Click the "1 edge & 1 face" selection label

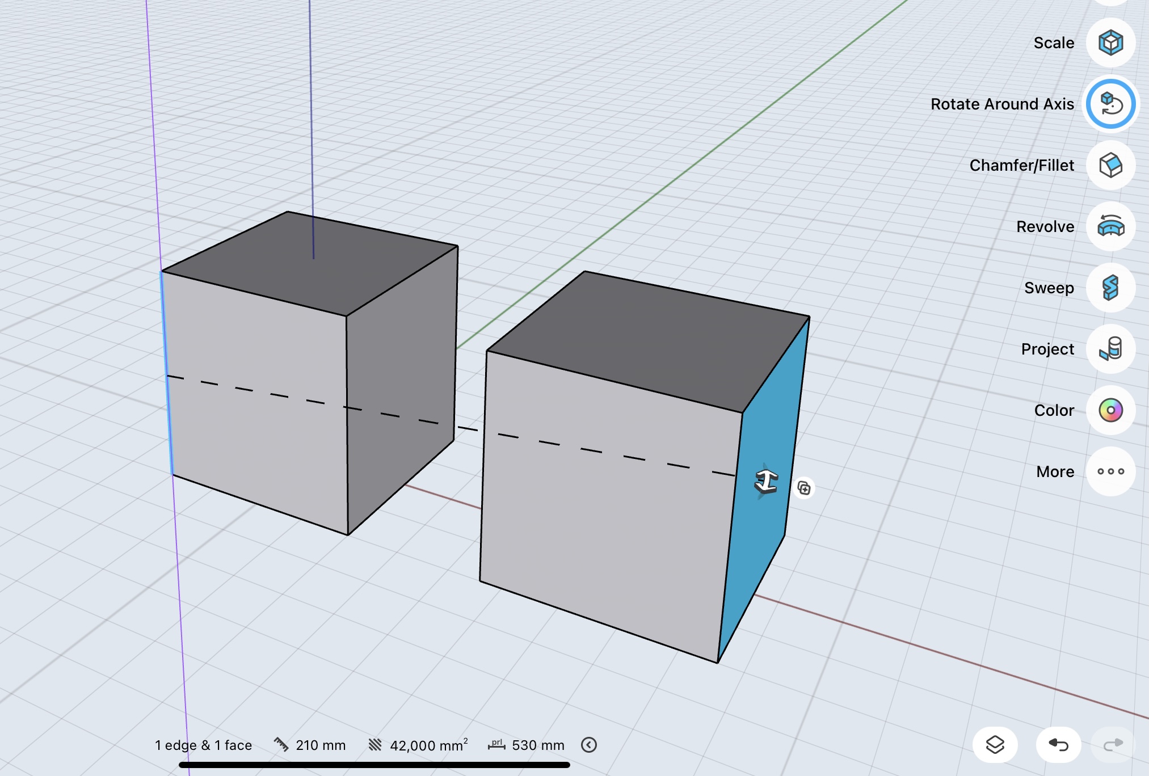[203, 745]
